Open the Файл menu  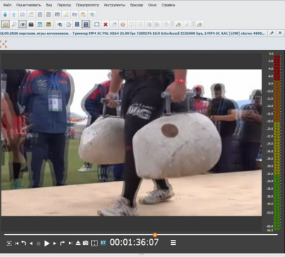7,5
